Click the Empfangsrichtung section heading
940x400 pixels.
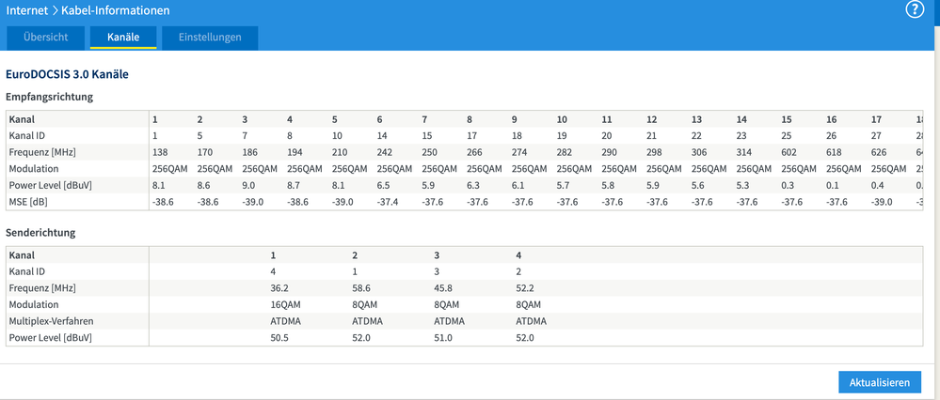pos(49,96)
